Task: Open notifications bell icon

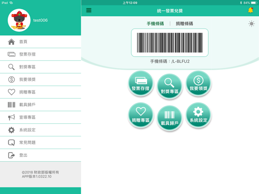Action: click(x=251, y=10)
